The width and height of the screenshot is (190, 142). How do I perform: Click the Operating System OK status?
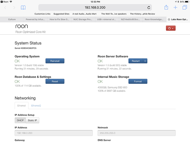pos(17,61)
